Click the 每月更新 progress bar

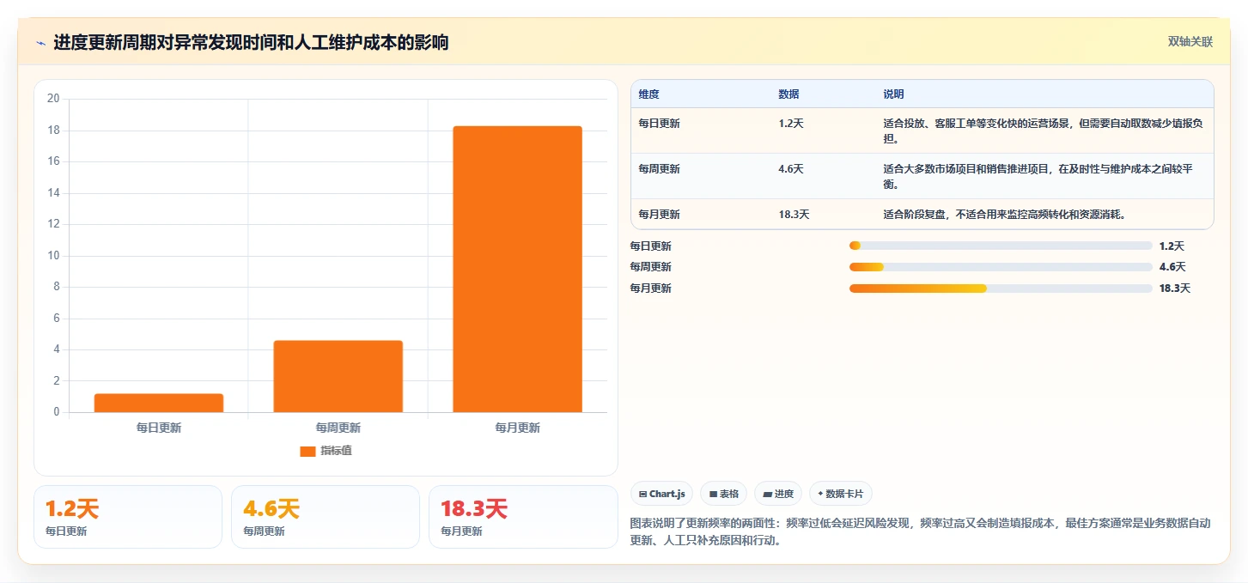1001,288
